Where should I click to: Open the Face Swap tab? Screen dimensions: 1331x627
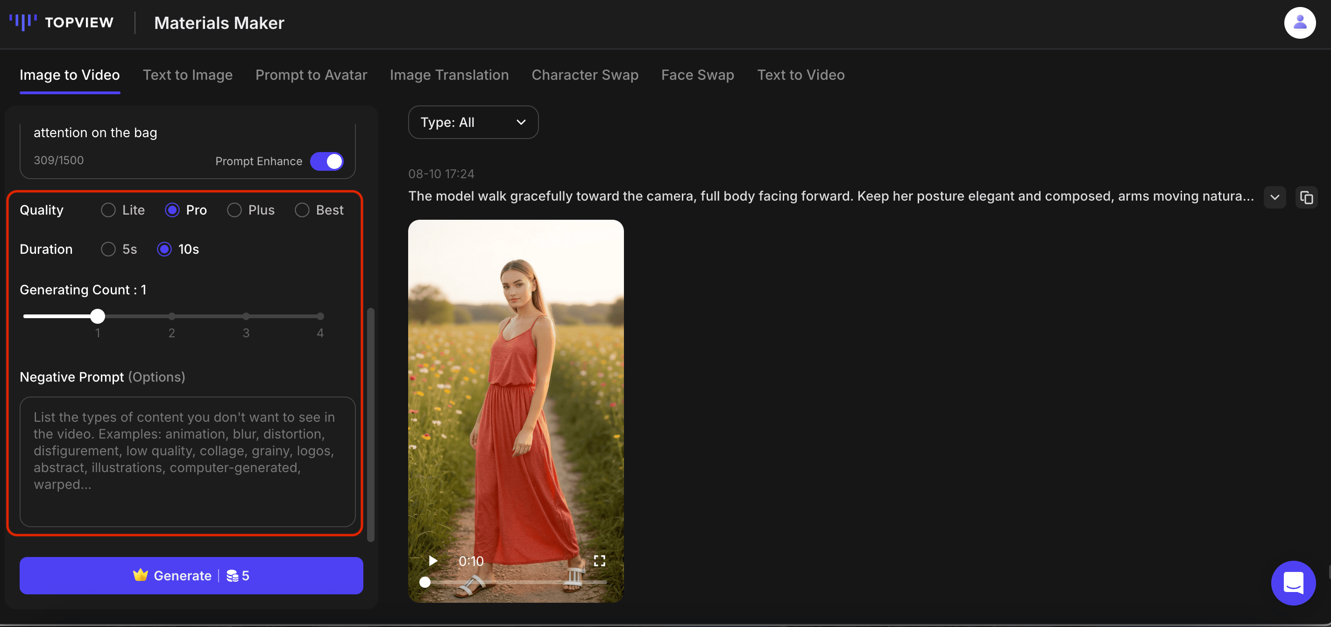[x=697, y=75]
